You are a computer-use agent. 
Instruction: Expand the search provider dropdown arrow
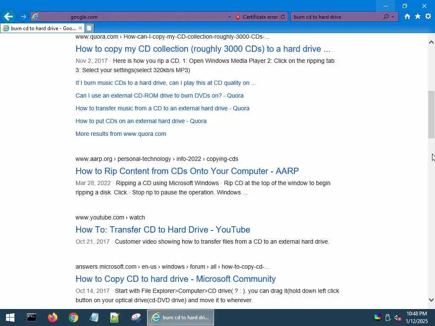(393, 17)
